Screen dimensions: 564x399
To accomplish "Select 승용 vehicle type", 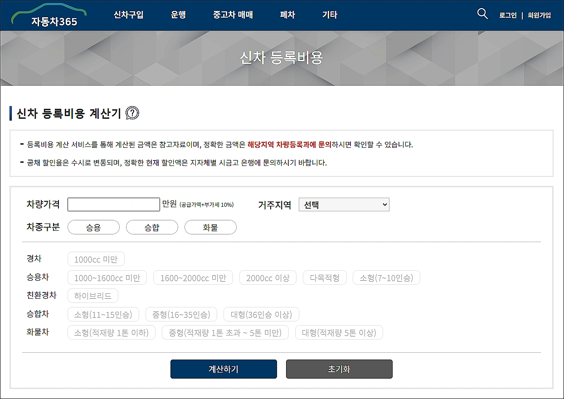I will 93,227.
